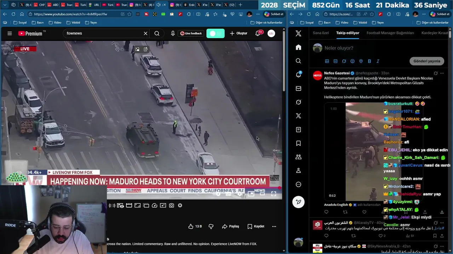This screenshot has height=254, width=453.
Task: Click the round compose post button
Action: (x=298, y=202)
